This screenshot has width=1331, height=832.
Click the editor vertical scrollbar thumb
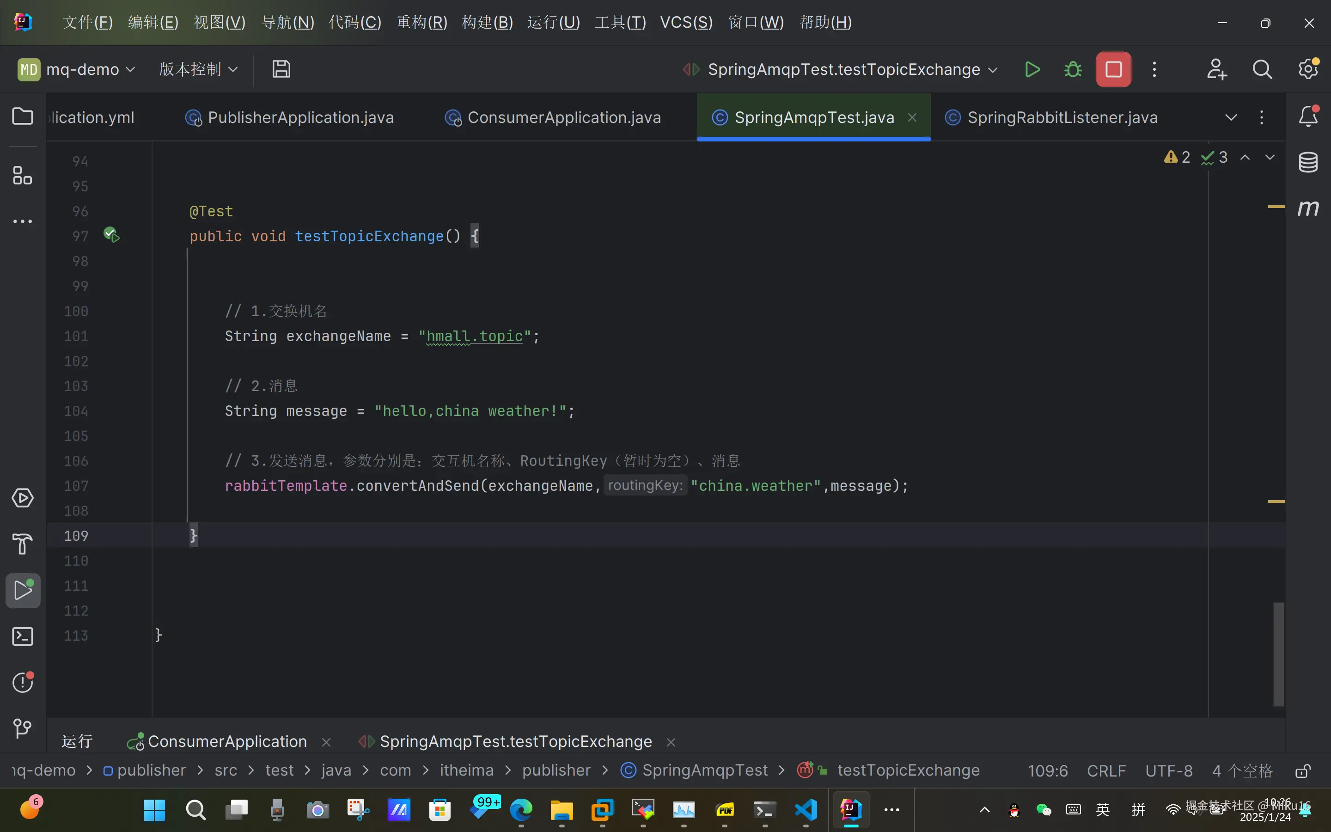[x=1278, y=654]
